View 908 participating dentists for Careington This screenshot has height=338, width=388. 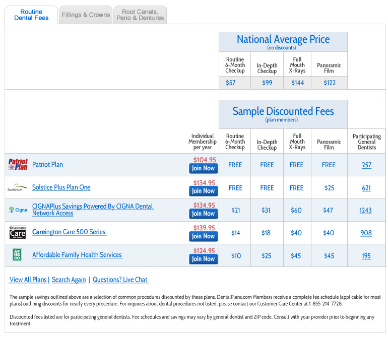click(366, 233)
